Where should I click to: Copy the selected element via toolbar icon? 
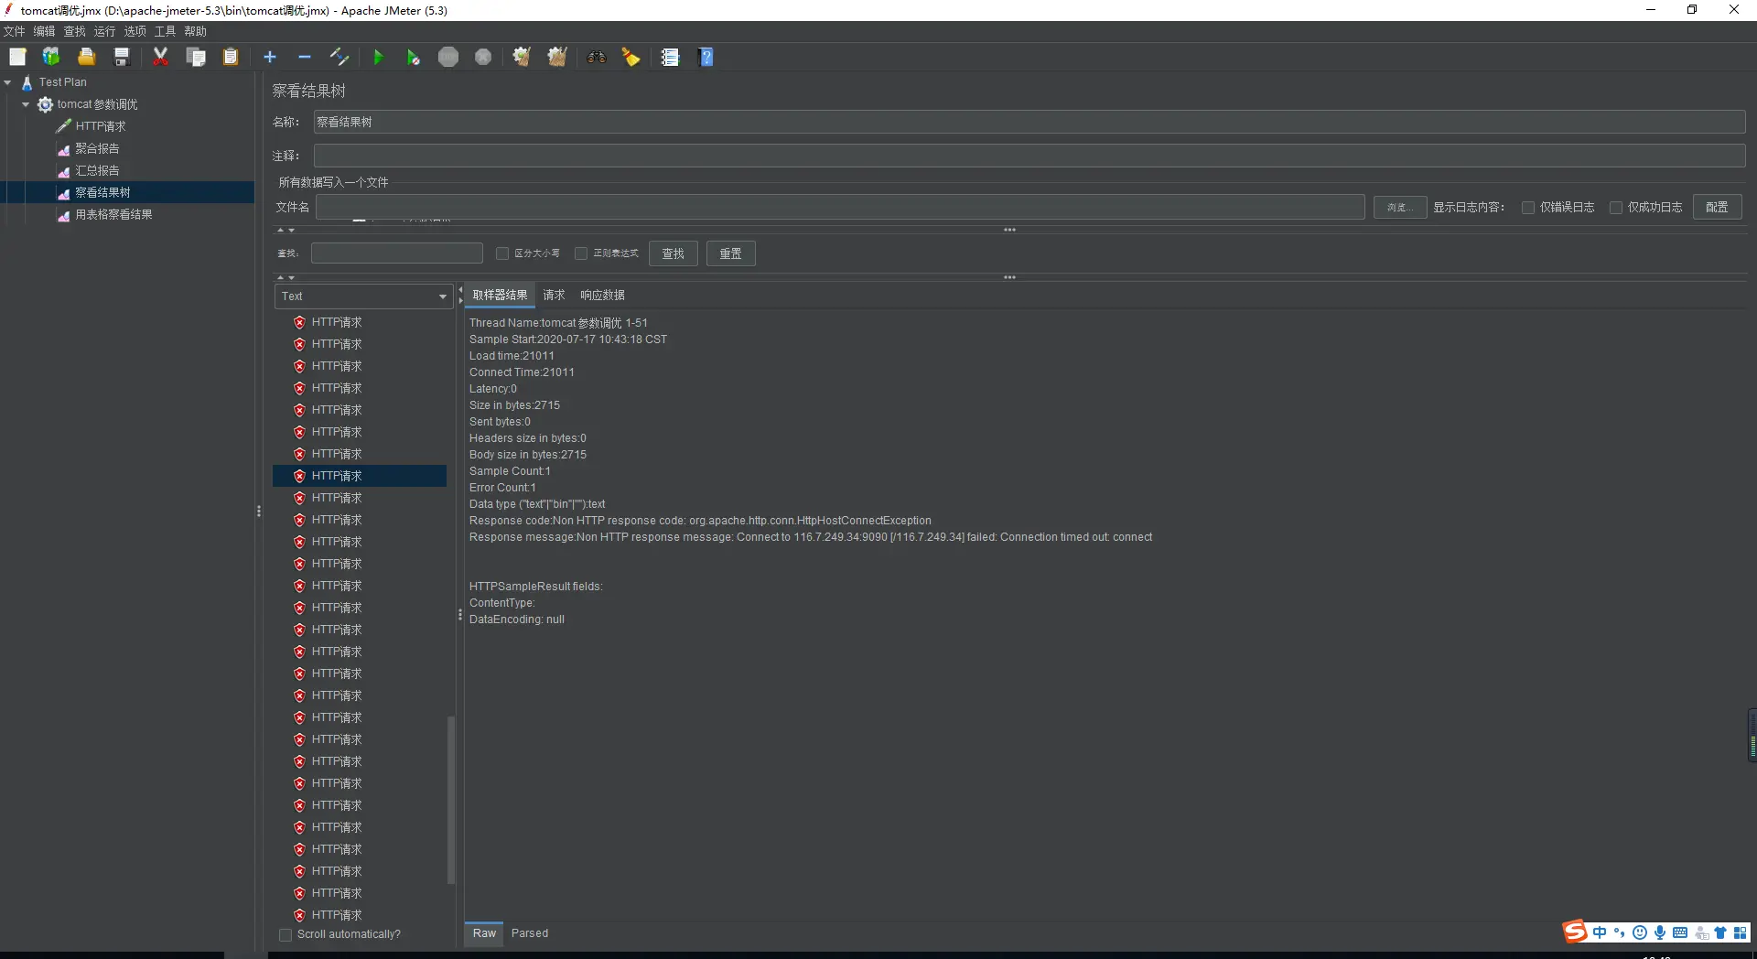196,57
